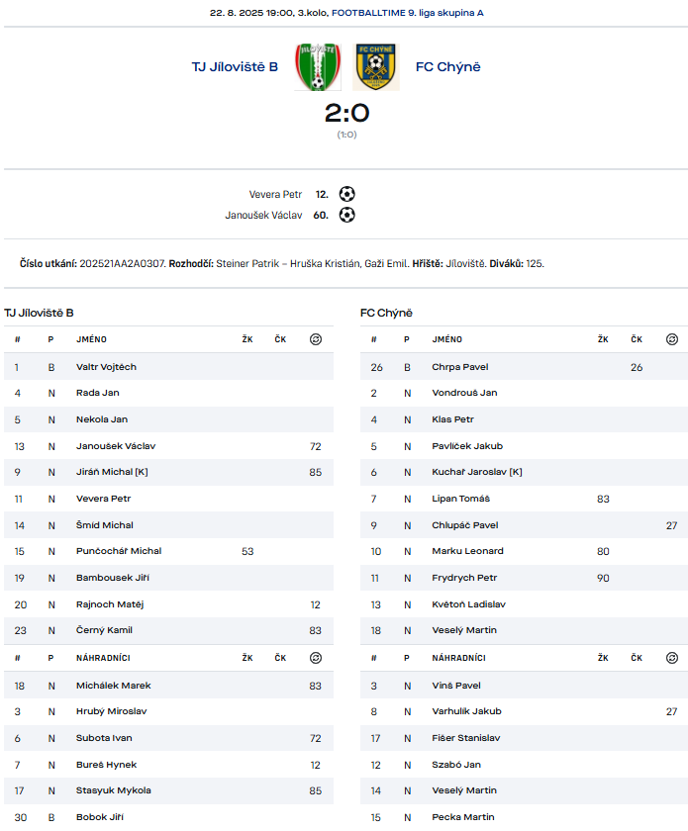Open the TJ Jíloviště B team name link
Screen dimensions: 688x831
pyautogui.click(x=235, y=67)
